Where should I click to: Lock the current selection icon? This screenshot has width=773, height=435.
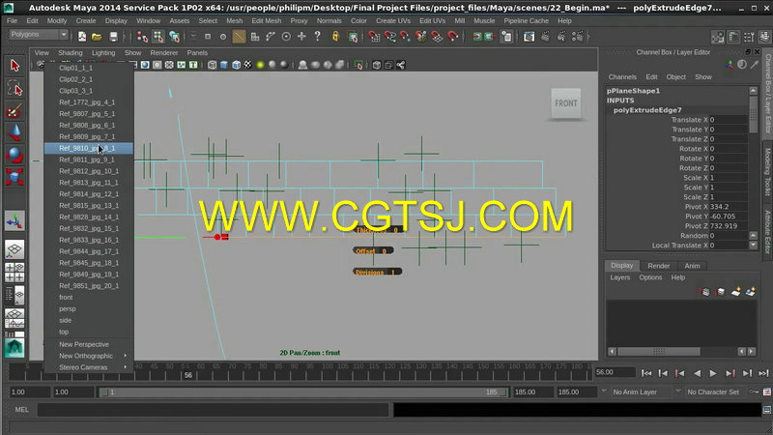[x=335, y=37]
